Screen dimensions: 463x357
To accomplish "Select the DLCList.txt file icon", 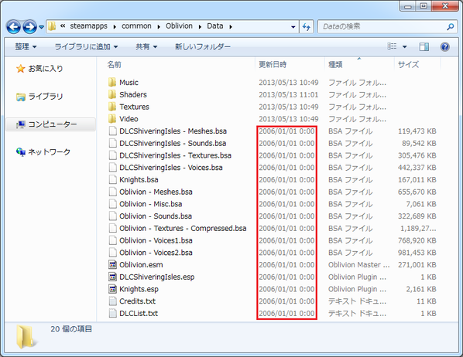I will (x=112, y=314).
